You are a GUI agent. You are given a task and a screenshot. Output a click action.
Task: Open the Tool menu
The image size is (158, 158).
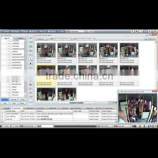pos(43,31)
